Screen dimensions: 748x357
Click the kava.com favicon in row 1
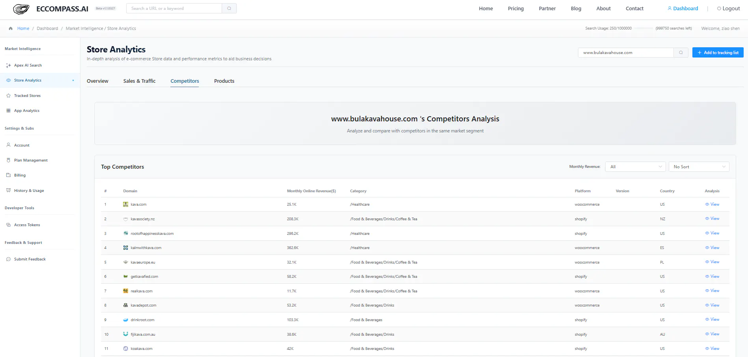125,205
